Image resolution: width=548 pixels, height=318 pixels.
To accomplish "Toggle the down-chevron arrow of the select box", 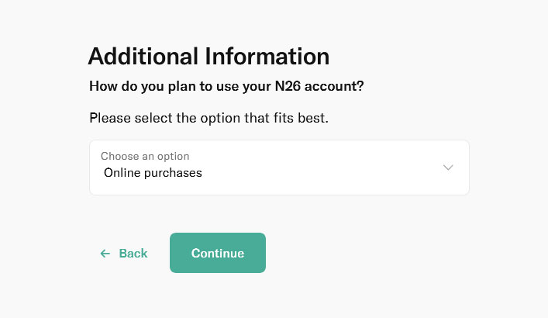I will [448, 168].
